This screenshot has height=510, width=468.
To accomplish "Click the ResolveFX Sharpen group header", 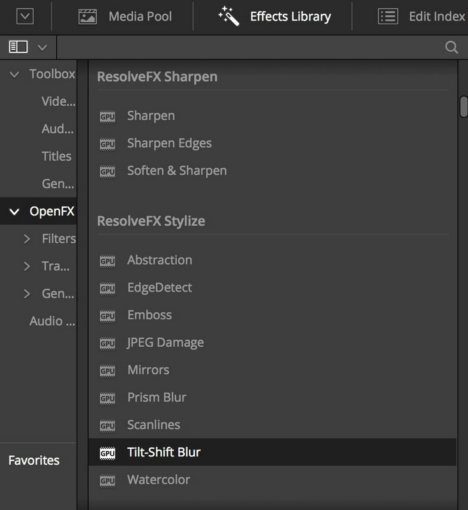I will (x=157, y=76).
